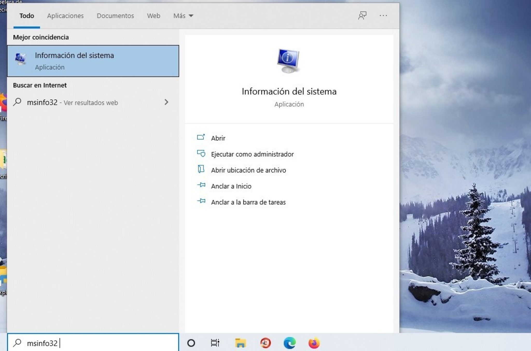Click the Cortana circle icon in taskbar
Screen dimensions: 531x351
[191, 343]
